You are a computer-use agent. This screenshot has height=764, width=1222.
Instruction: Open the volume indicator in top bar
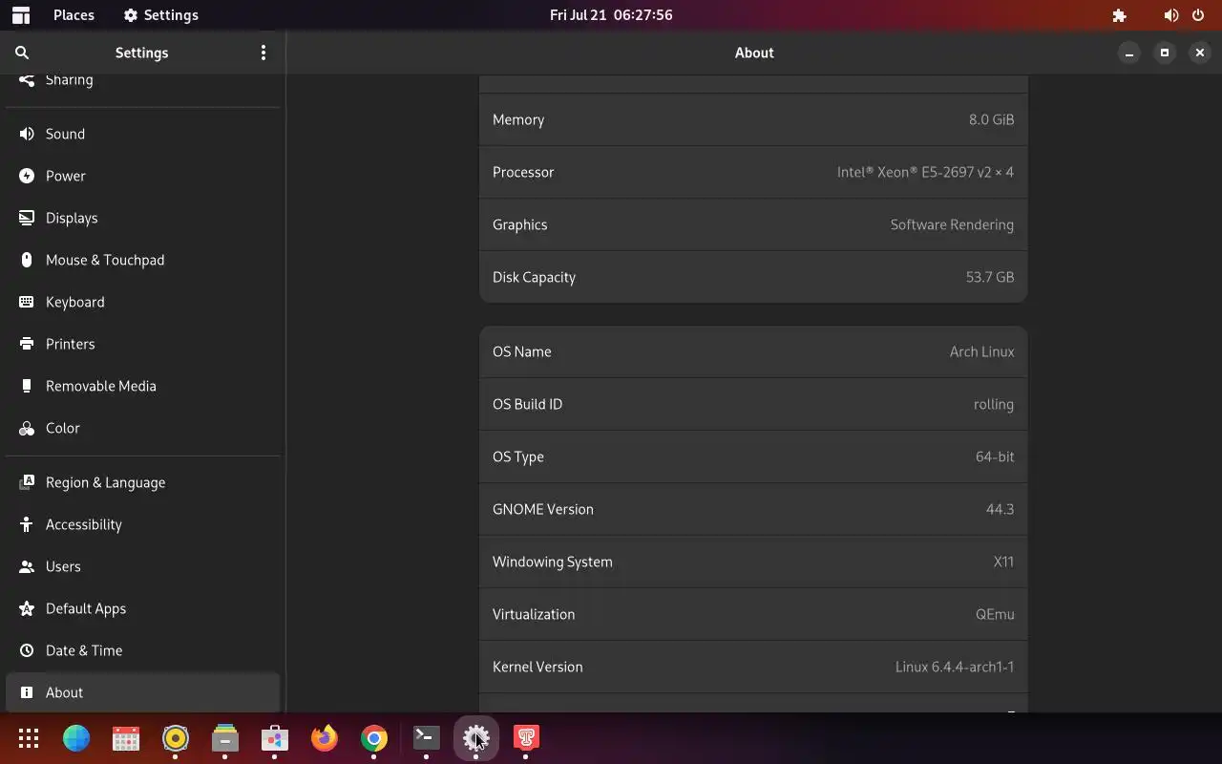click(1171, 15)
